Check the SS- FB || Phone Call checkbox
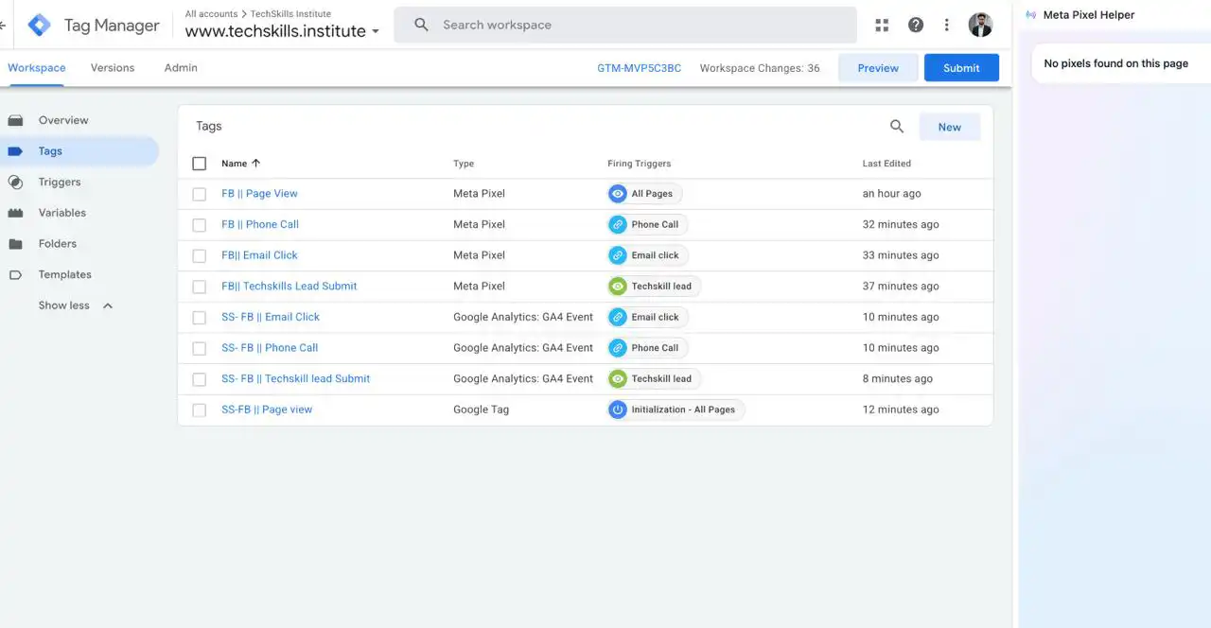The image size is (1211, 628). click(x=199, y=348)
